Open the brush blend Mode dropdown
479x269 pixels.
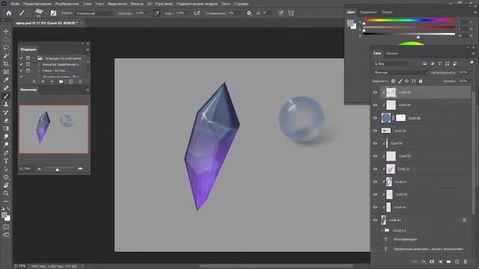point(94,13)
